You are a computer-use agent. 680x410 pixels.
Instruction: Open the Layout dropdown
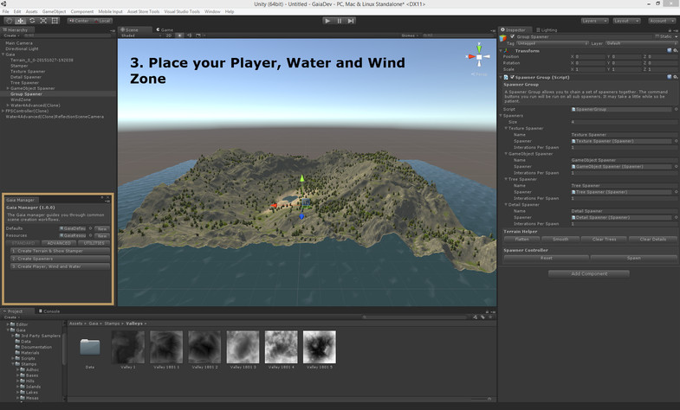pyautogui.click(x=626, y=21)
